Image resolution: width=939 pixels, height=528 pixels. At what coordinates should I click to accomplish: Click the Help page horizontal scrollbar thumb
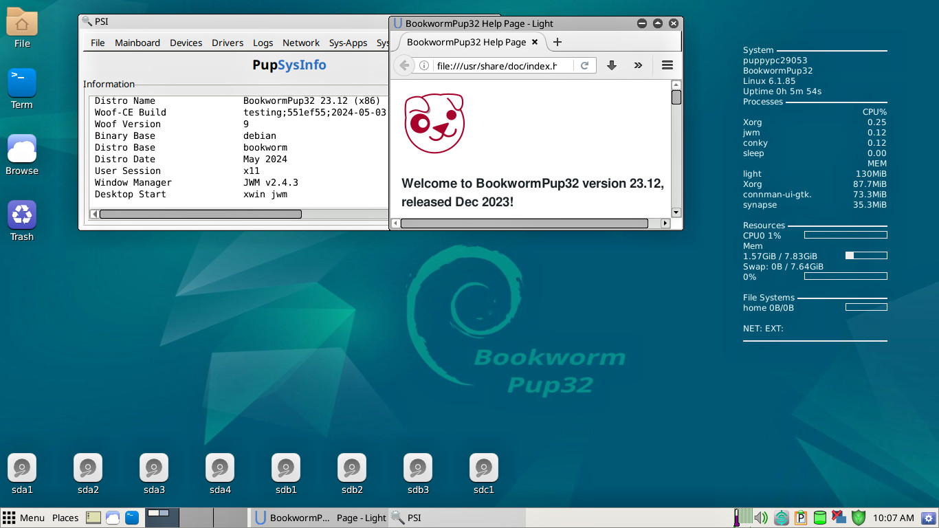pyautogui.click(x=524, y=223)
